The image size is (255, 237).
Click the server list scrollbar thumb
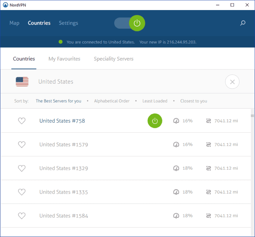pyautogui.click(x=252, y=116)
